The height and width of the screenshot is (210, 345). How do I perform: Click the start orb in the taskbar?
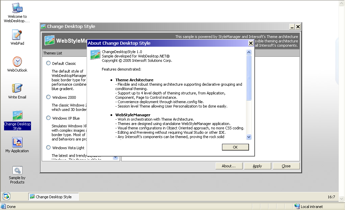(6, 196)
